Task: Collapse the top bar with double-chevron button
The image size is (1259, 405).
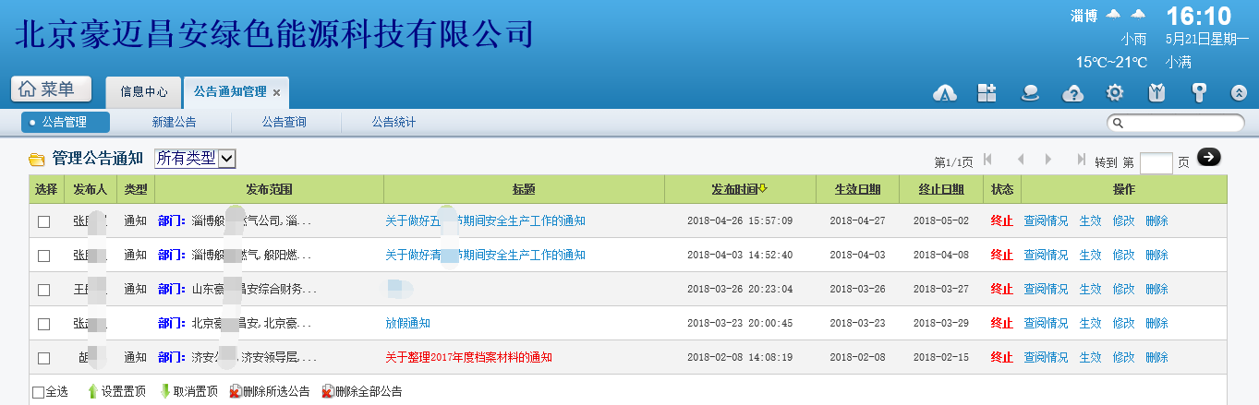Action: pos(1240,92)
